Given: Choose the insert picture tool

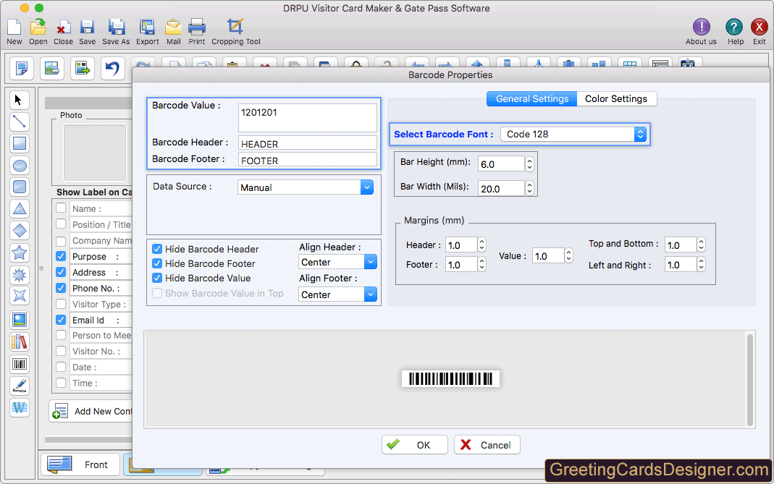Looking at the screenshot, I should click(20, 320).
